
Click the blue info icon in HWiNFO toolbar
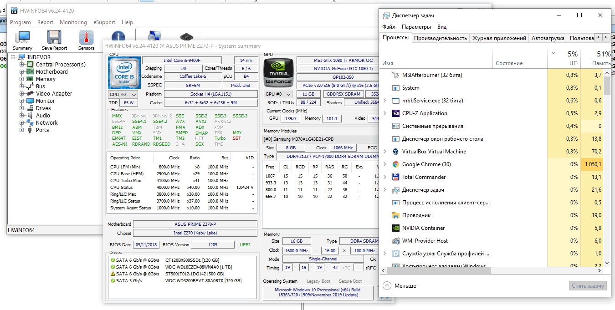point(118,36)
